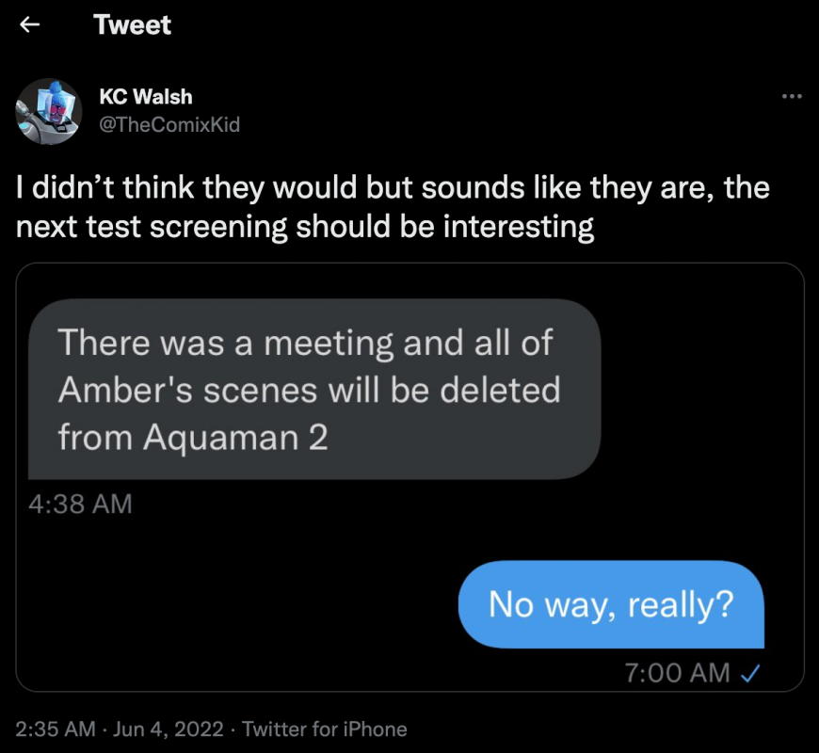The height and width of the screenshot is (753, 819).
Task: Click the blue 'No way, really?' bubble
Action: click(x=611, y=603)
